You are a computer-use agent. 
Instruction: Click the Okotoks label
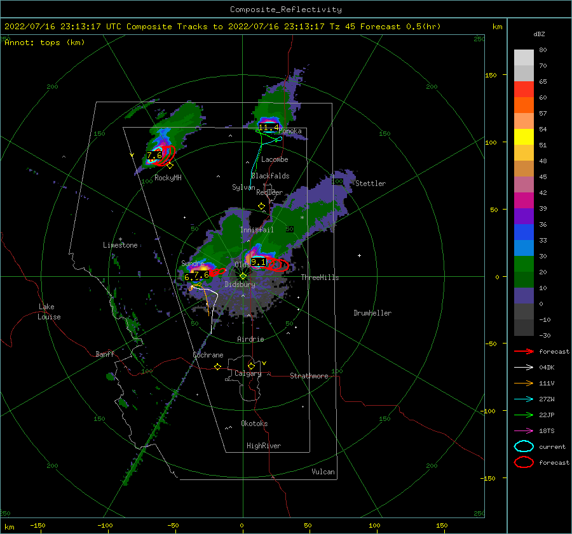(254, 424)
